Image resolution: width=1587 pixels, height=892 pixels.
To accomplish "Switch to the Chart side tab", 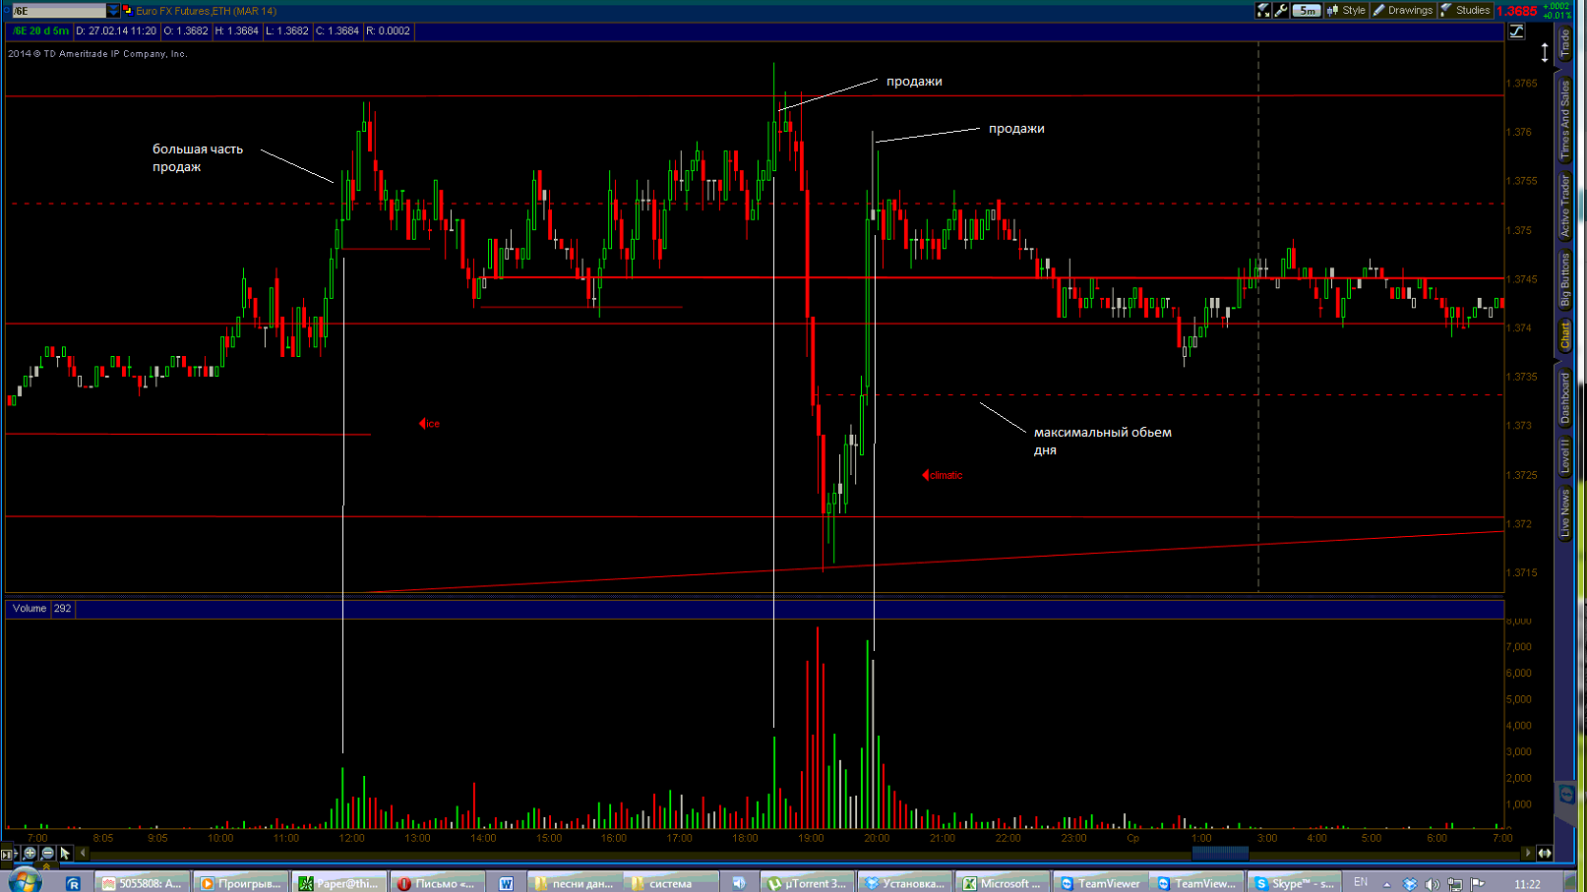I will [1564, 334].
